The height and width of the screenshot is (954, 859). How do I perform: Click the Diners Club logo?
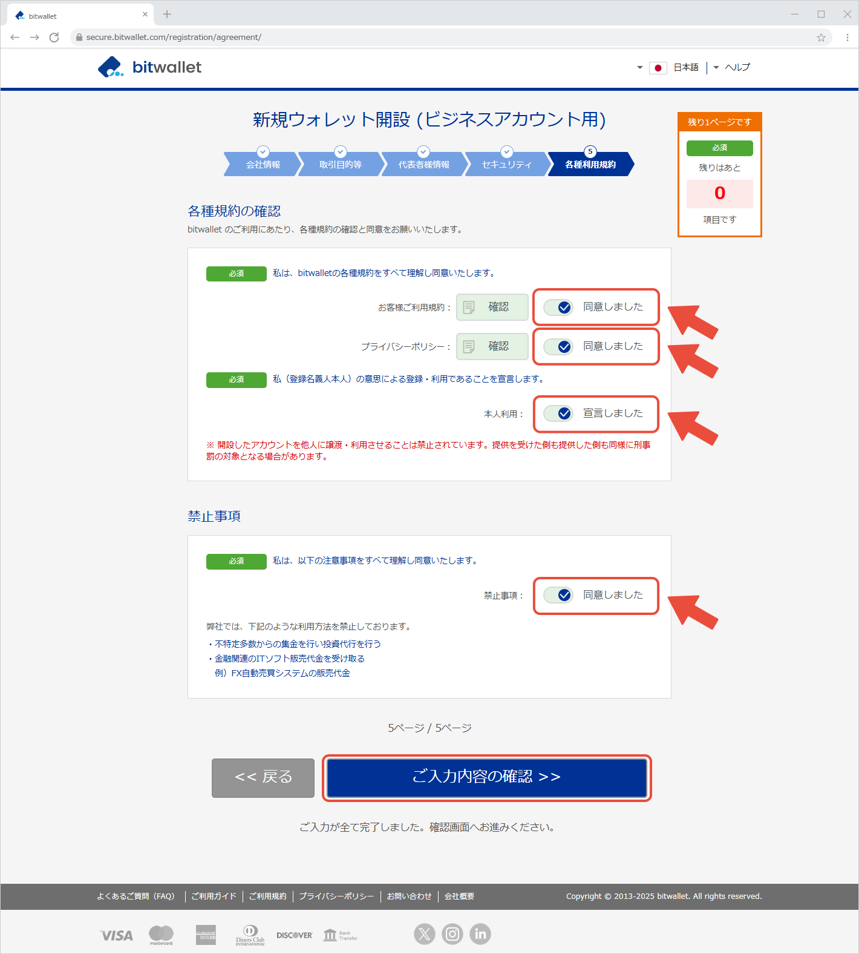pos(250,935)
